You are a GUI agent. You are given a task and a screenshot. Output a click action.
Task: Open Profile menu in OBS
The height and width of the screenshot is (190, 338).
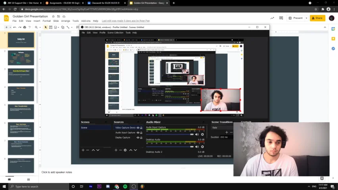point(102,33)
